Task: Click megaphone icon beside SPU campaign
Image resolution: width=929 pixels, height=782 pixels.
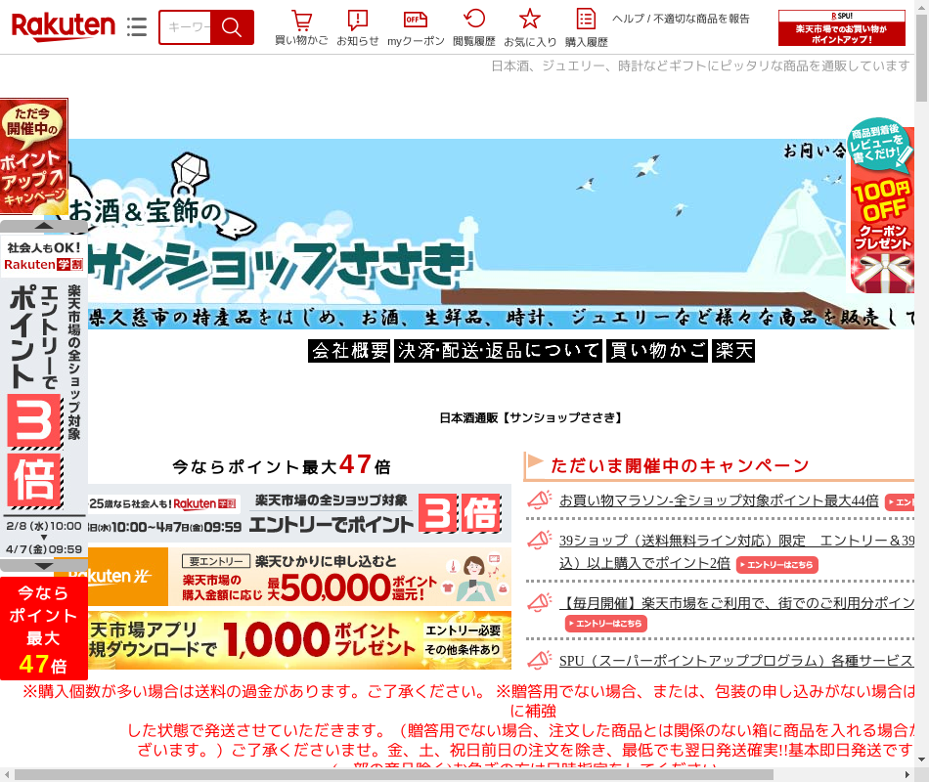Action: 539,660
